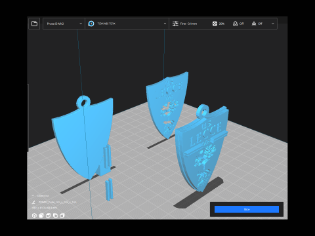Select the small detached twin bars model
This screenshot has height=236, width=315.
[109, 189]
